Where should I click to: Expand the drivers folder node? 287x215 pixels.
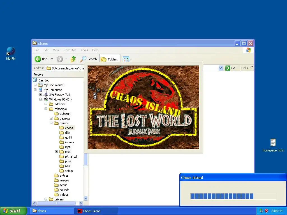[x=46, y=199]
